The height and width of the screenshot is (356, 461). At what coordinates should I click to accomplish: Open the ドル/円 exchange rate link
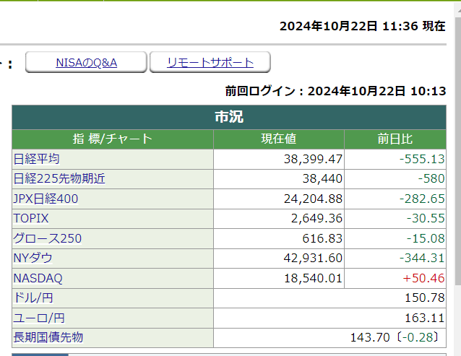(33, 298)
